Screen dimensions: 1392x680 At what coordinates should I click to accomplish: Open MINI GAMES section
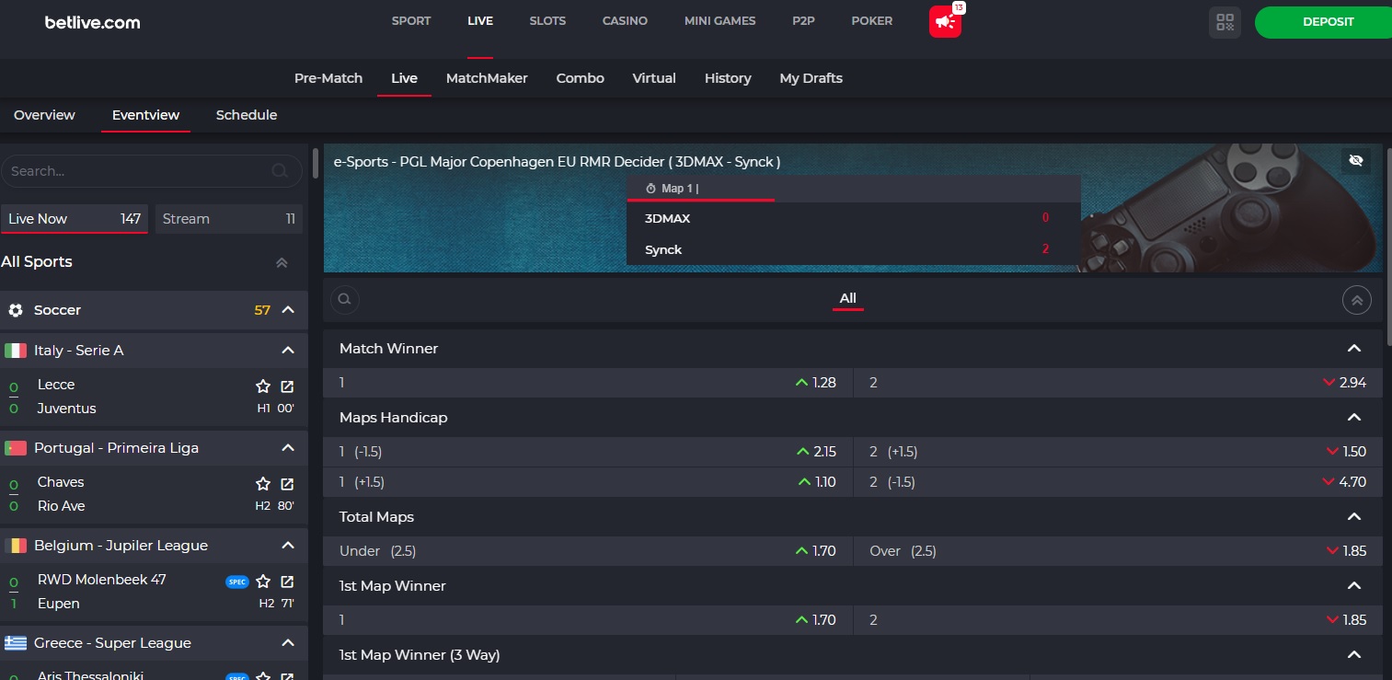tap(720, 21)
